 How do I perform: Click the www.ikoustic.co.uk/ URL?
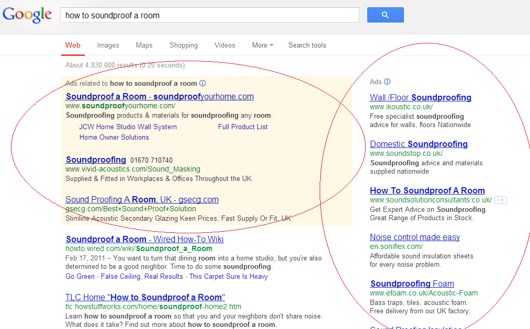point(401,107)
